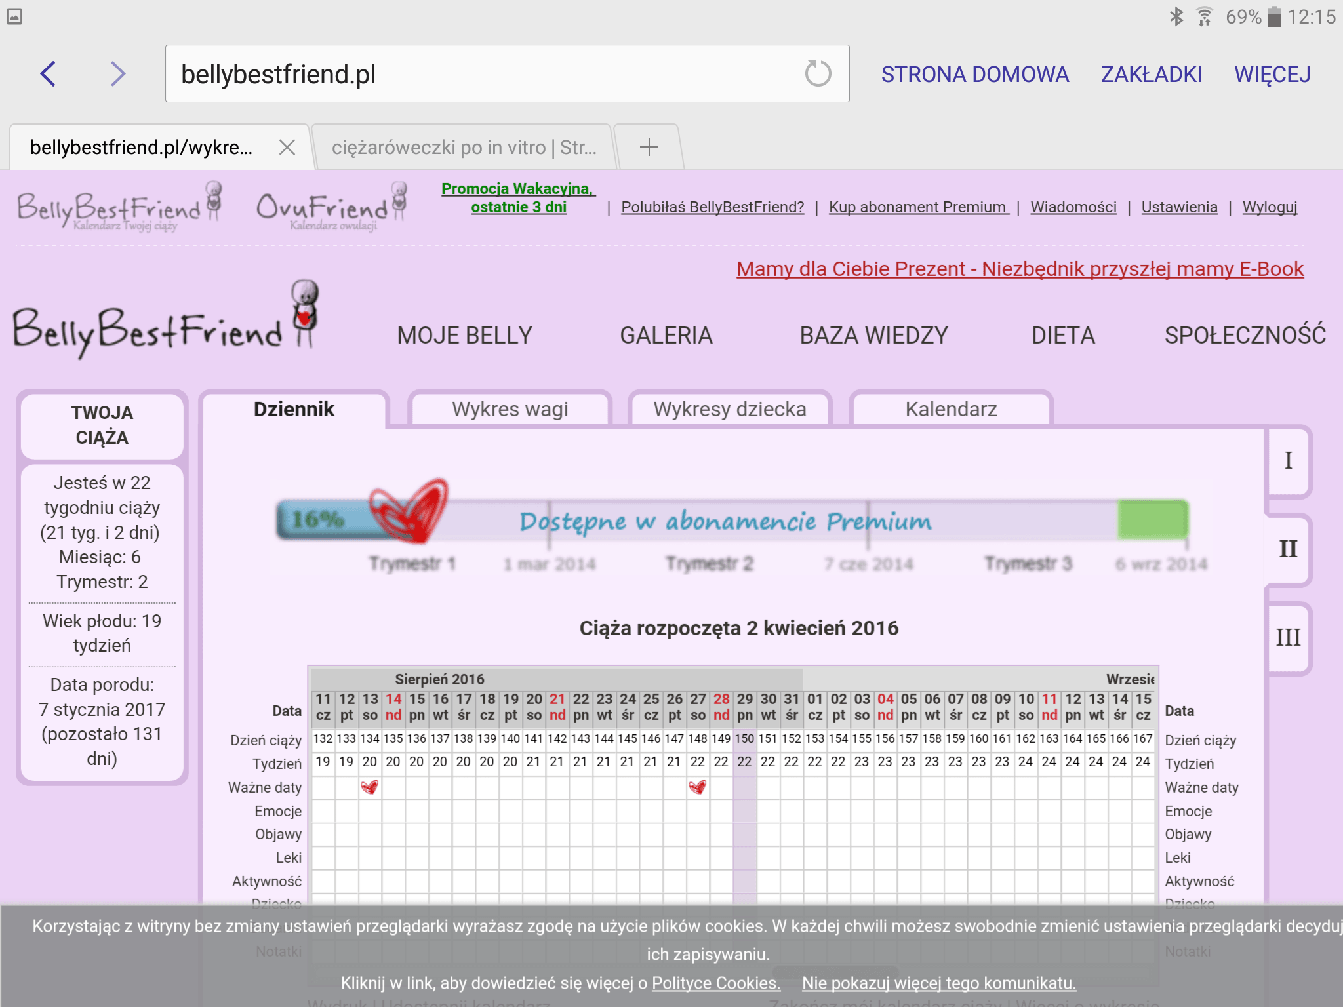Viewport: 1343px width, 1007px height.
Task: Select trimester III side tab
Action: click(1288, 637)
